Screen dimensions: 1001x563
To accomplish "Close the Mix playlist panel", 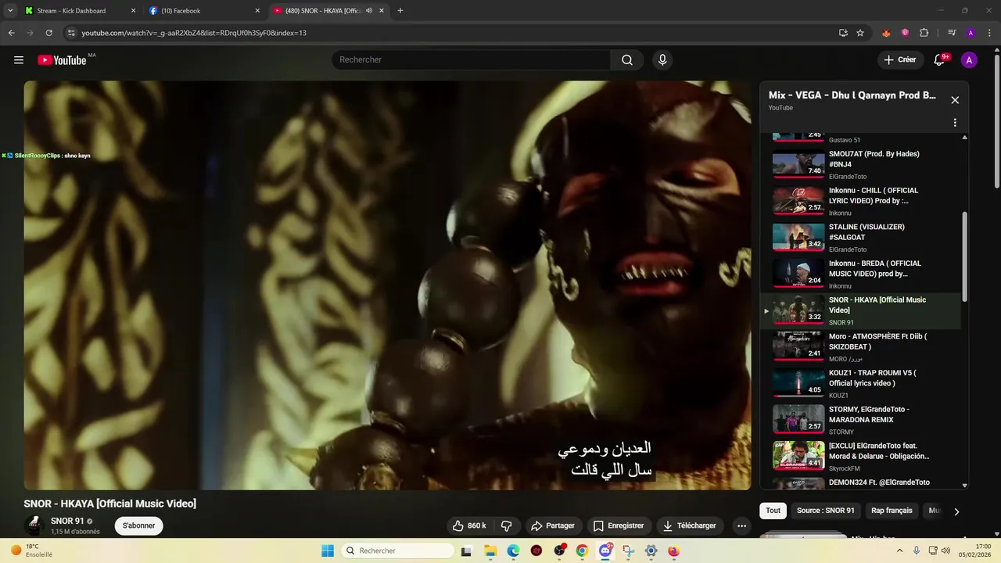I will [x=955, y=100].
